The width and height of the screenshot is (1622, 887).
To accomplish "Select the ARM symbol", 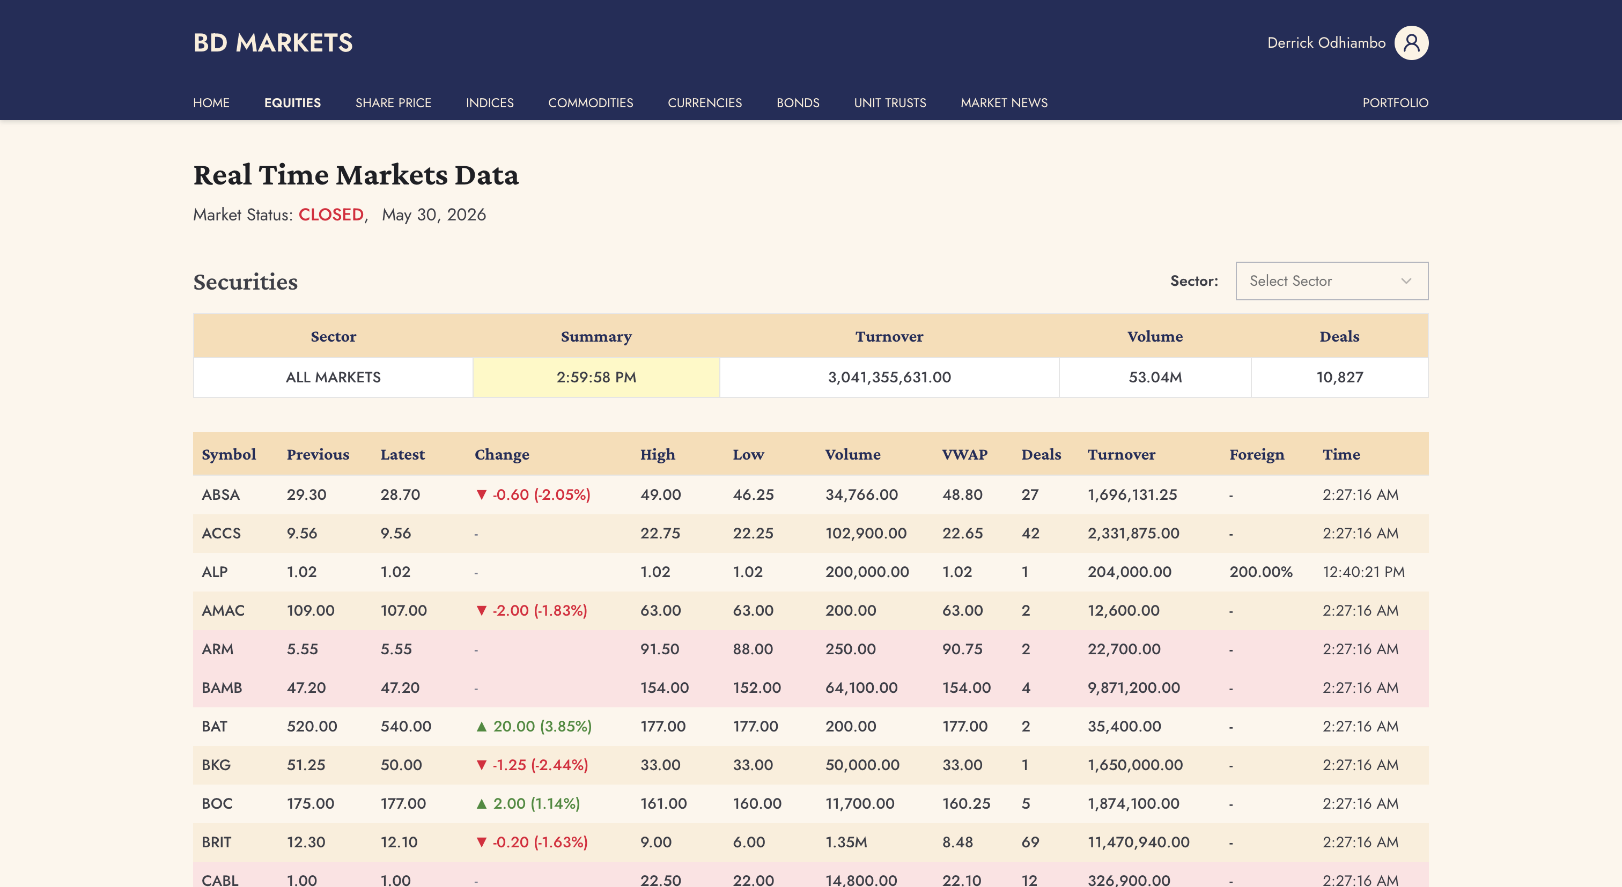I will point(217,648).
